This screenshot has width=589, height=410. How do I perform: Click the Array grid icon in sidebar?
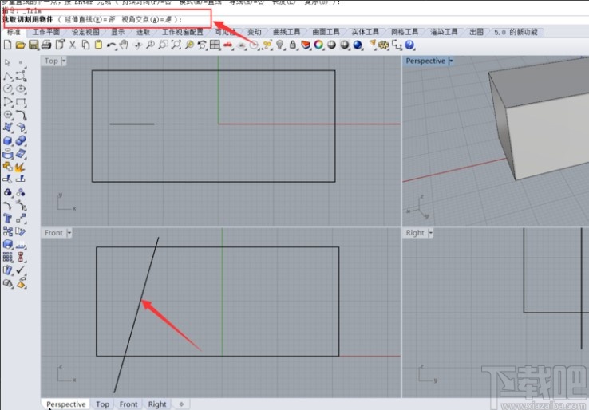tap(7, 257)
